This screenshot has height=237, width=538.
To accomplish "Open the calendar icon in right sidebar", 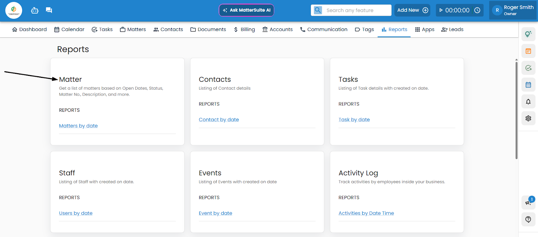I will pyautogui.click(x=528, y=85).
